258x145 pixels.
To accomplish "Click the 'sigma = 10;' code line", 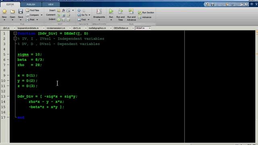I will pyautogui.click(x=30, y=54).
